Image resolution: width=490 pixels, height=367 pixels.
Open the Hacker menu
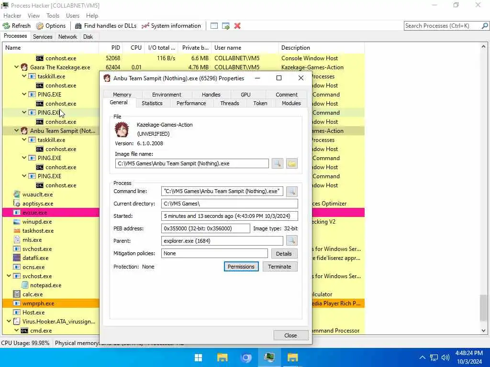pos(12,16)
